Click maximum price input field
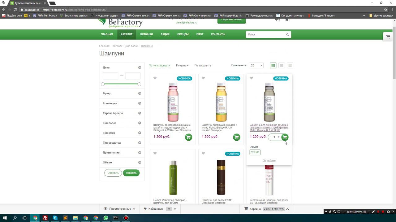This screenshot has width=396, height=222. (133, 76)
